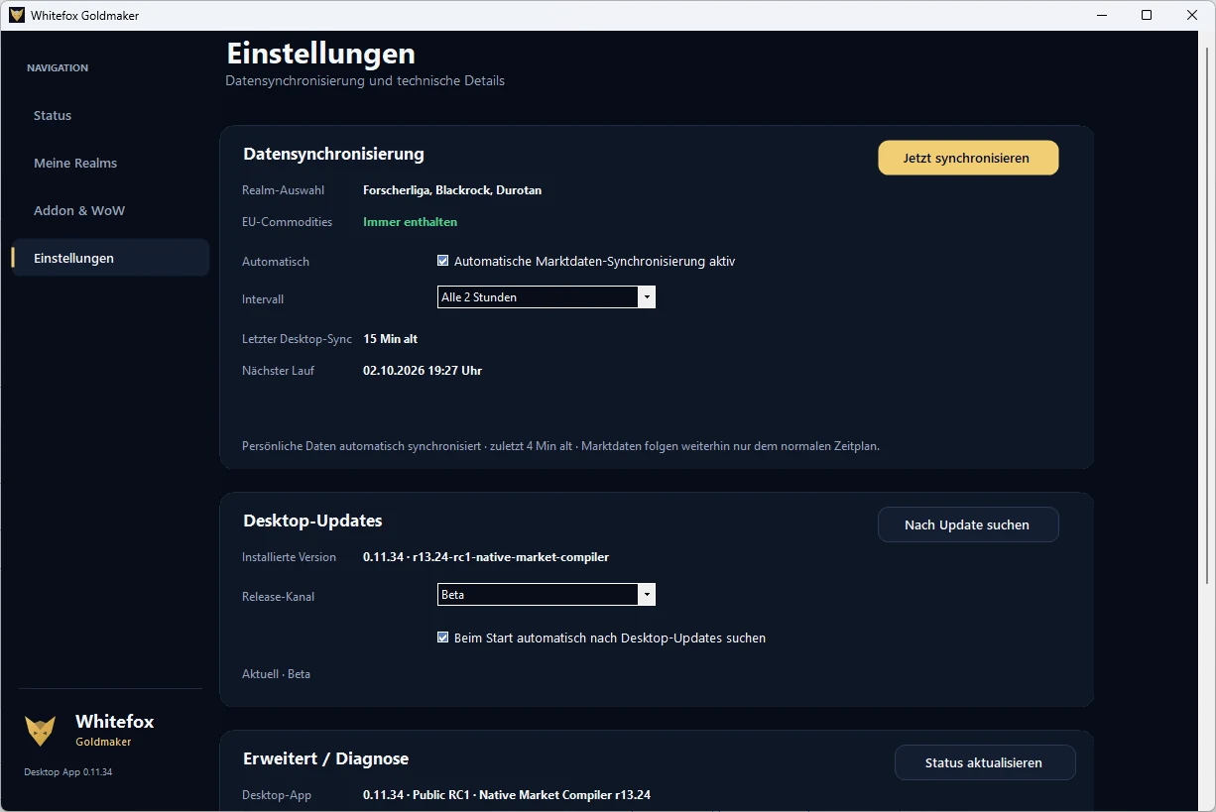
Task: Open the Release-Kanal dropdown showing Beta
Action: [547, 594]
